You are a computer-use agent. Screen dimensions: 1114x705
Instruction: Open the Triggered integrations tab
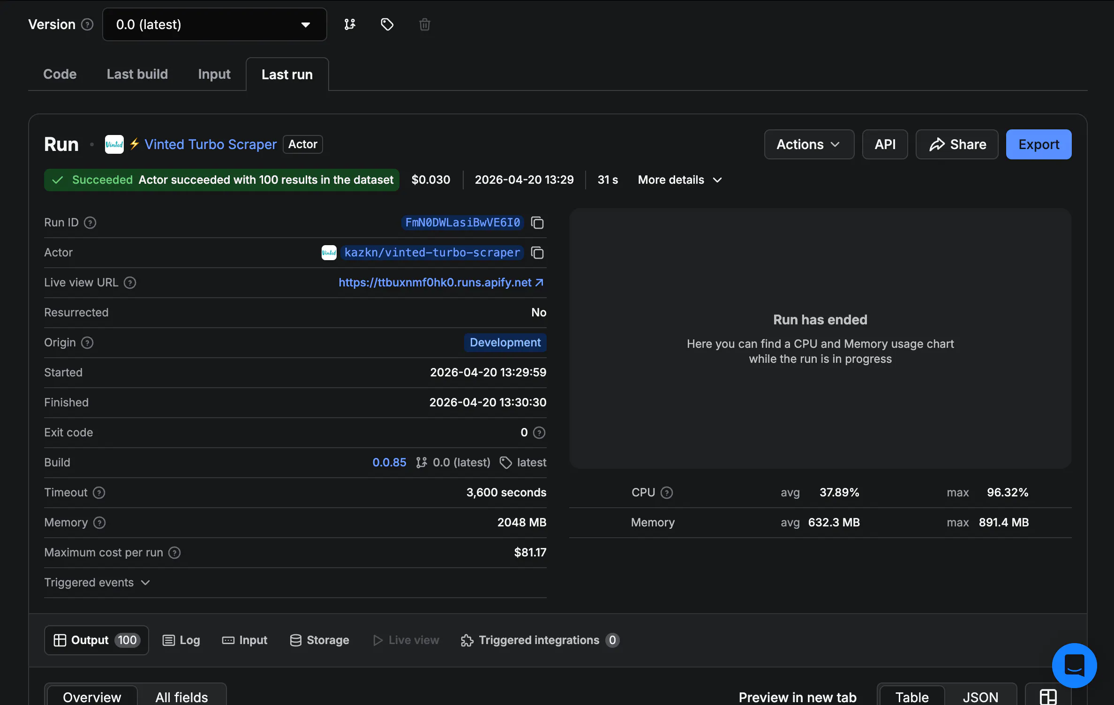540,640
